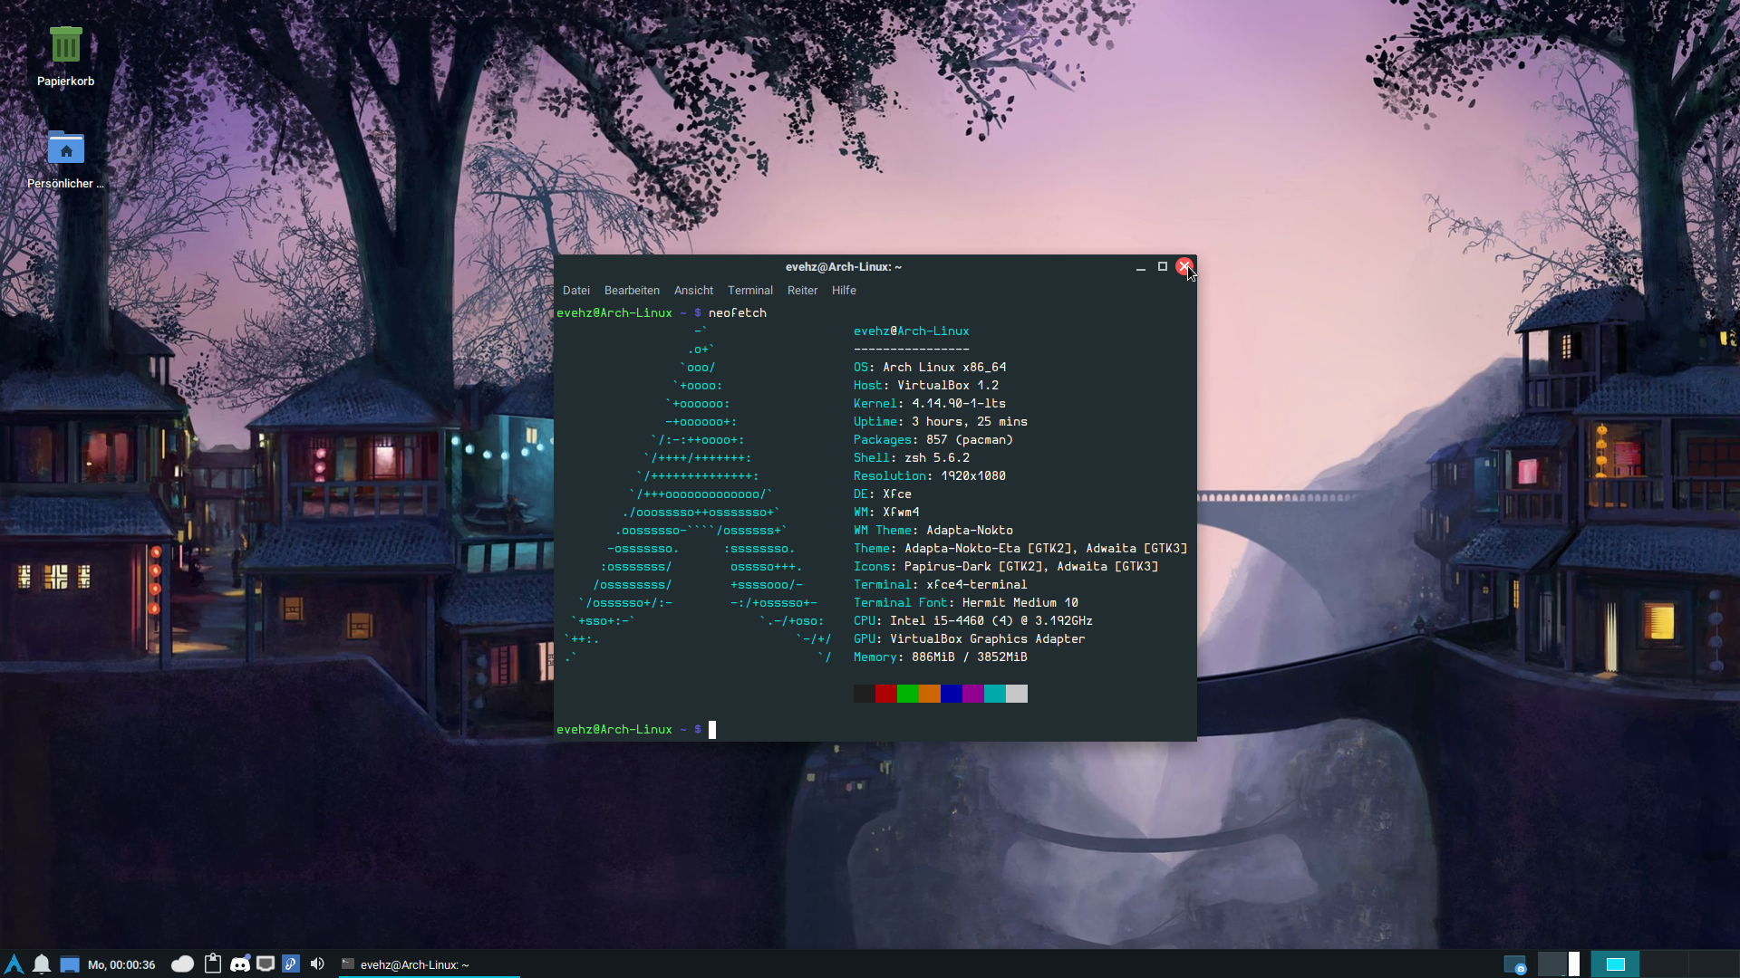Click the 'GPU: VirtualBox Graphics Adapter' line
The image size is (1740, 978).
(970, 639)
